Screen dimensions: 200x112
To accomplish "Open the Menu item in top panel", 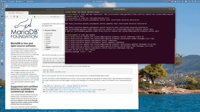I will (x=19, y=1).
